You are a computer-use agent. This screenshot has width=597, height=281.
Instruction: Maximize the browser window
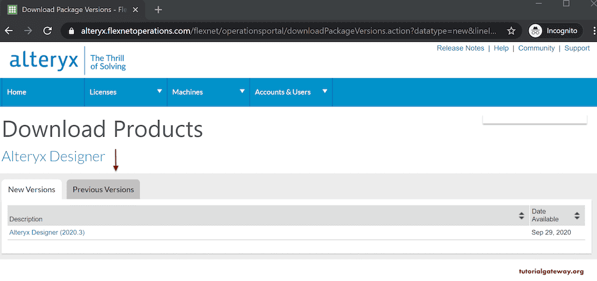pyautogui.click(x=566, y=3)
